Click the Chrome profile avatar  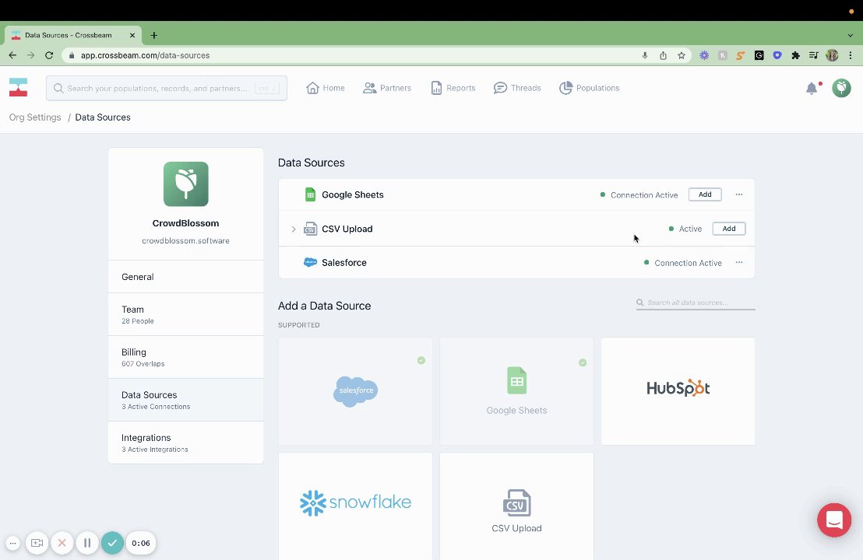click(832, 55)
